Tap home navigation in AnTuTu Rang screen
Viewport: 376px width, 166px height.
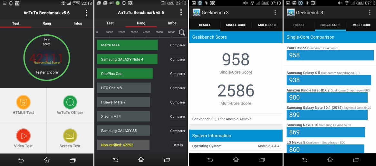[141, 160]
